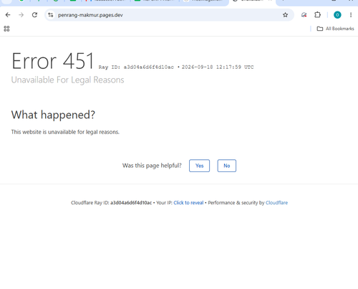Open the All Bookmarks folder
Viewport: 358px width, 289px height.
pos(335,29)
